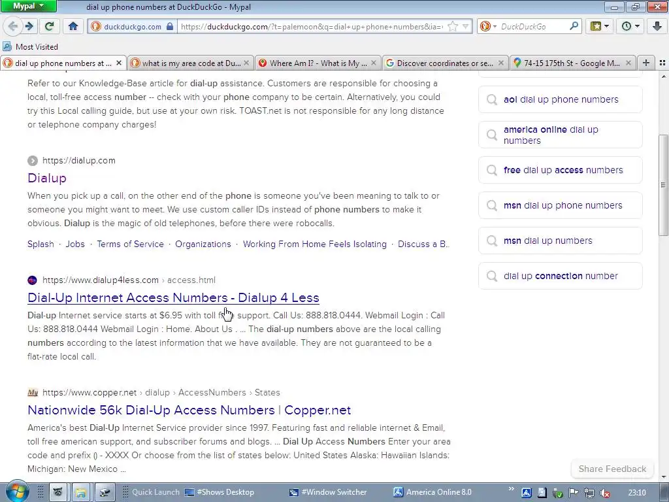Open the history clock dropdown
669x502 pixels.
630,26
